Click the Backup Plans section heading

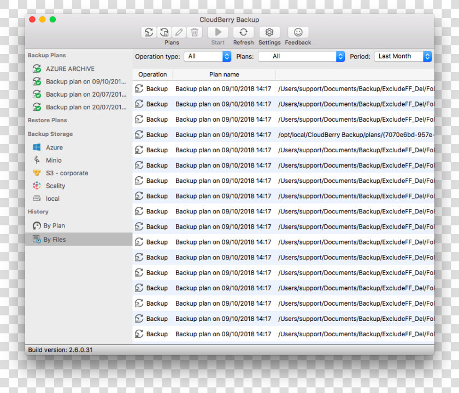(46, 55)
